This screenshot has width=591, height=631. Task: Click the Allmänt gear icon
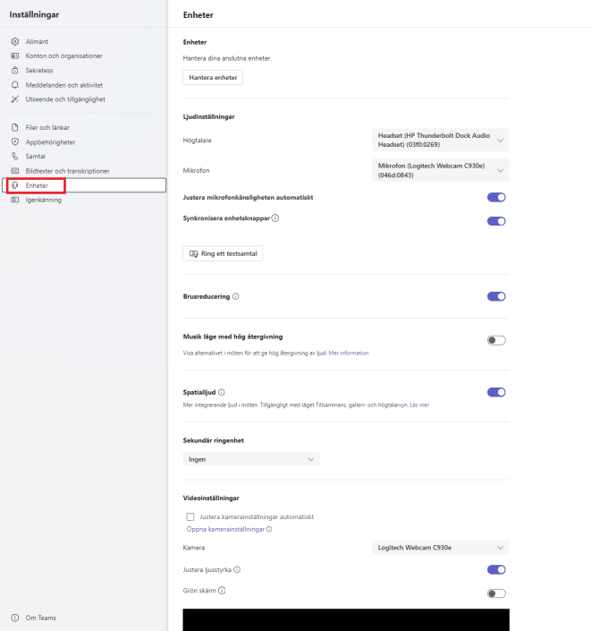pyautogui.click(x=15, y=41)
